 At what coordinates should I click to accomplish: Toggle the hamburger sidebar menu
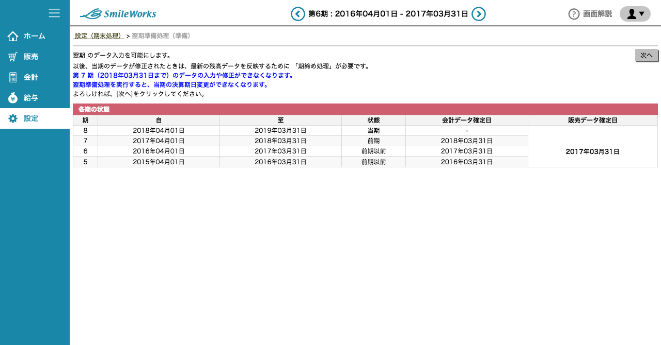point(54,13)
